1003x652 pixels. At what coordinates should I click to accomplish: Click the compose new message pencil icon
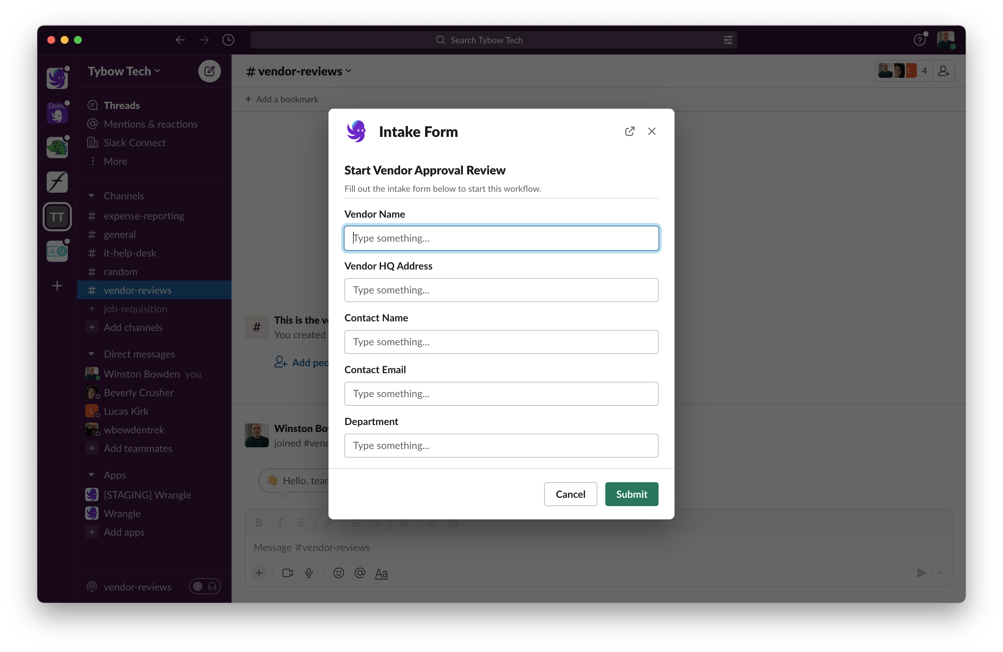pyautogui.click(x=209, y=71)
